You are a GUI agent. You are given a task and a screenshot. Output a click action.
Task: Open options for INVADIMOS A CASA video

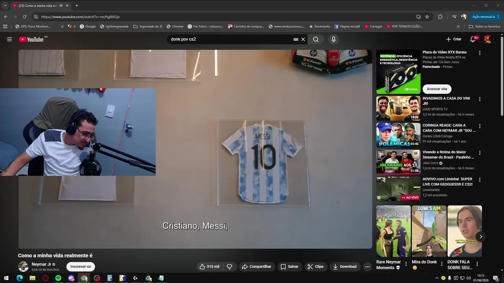pyautogui.click(x=480, y=99)
